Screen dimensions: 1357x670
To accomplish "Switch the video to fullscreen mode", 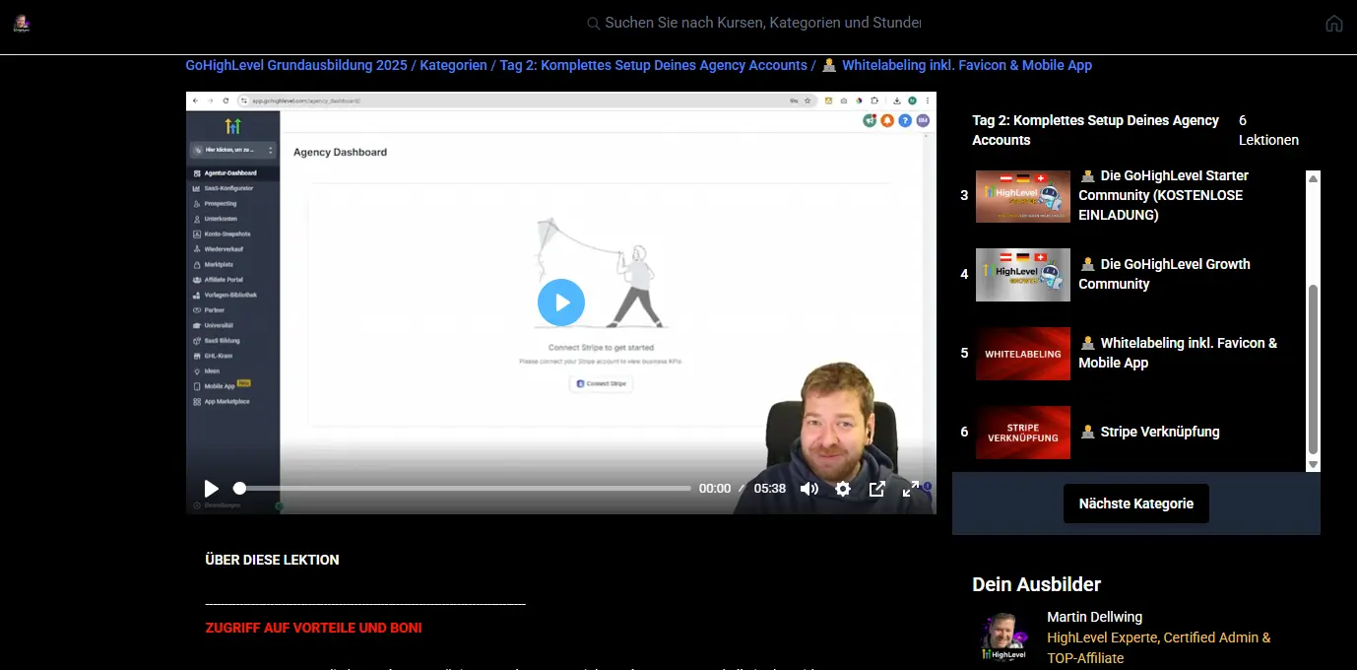I will (x=911, y=489).
